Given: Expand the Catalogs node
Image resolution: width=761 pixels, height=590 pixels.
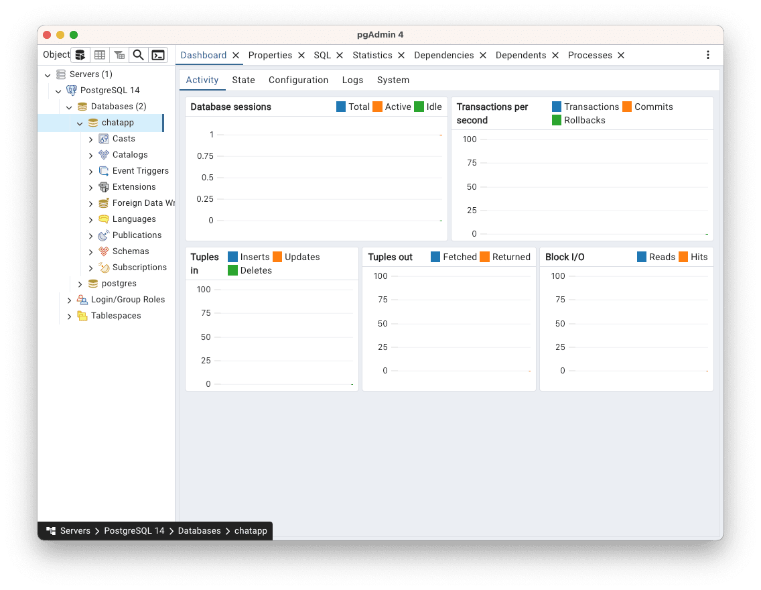Looking at the screenshot, I should click(90, 156).
